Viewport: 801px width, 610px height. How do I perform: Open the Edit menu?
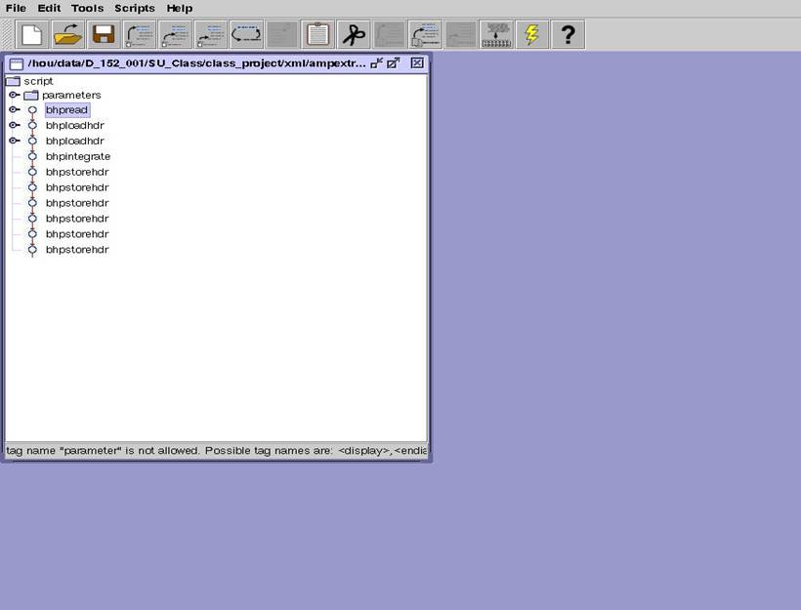coord(49,8)
